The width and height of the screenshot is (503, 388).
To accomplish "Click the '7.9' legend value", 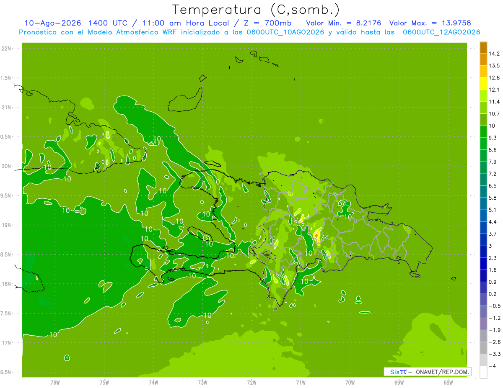I will tap(493, 162).
